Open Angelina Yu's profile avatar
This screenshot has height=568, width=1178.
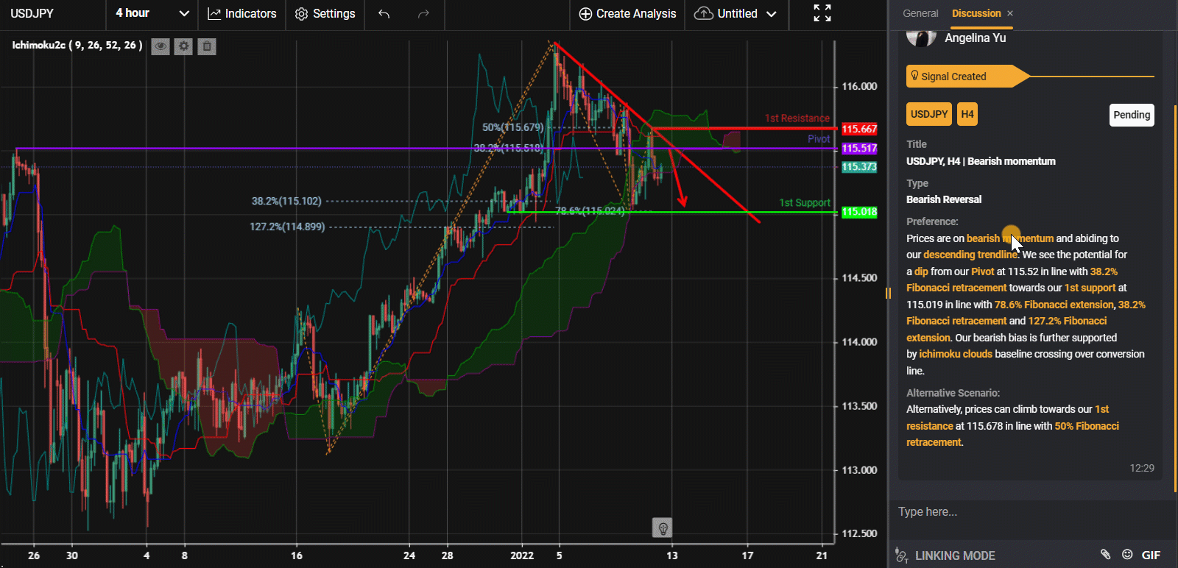tap(921, 38)
